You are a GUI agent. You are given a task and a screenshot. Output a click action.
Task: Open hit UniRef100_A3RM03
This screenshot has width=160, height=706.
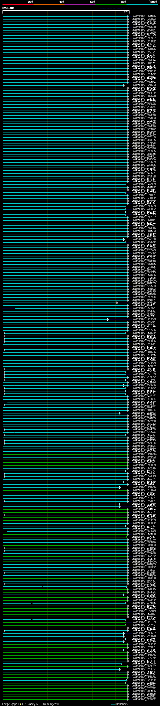click(x=143, y=19)
